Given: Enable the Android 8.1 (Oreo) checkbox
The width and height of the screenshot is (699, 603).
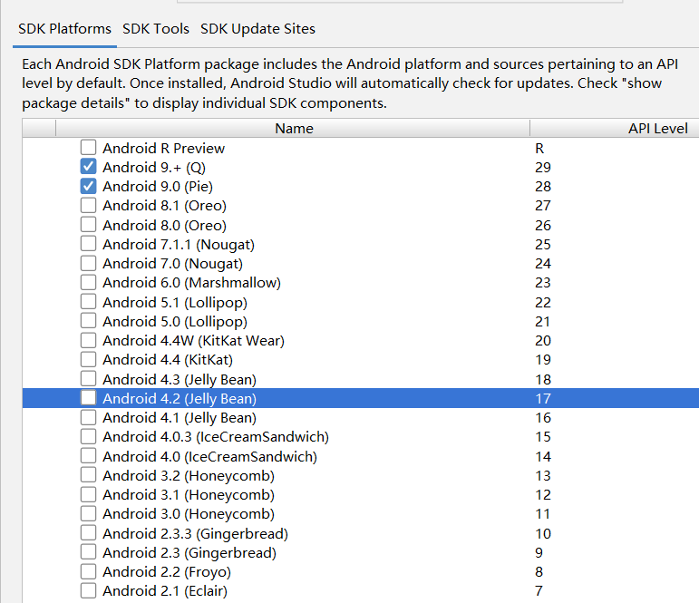Looking at the screenshot, I should coord(88,205).
